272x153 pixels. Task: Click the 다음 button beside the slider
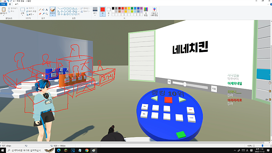click(214, 89)
